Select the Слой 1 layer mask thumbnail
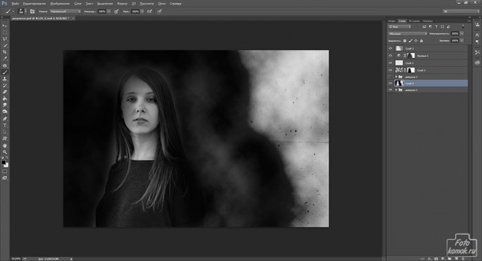Screen dimensions: 482x261 [x=411, y=70]
